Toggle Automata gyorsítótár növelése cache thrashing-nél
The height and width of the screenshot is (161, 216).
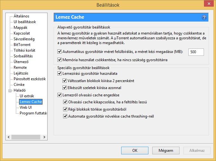65,116
